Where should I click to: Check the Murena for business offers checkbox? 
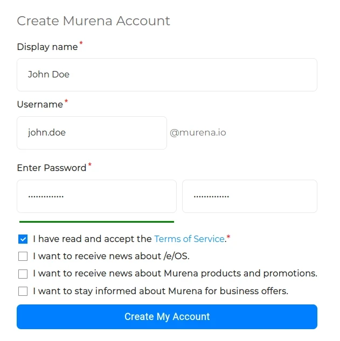(23, 291)
